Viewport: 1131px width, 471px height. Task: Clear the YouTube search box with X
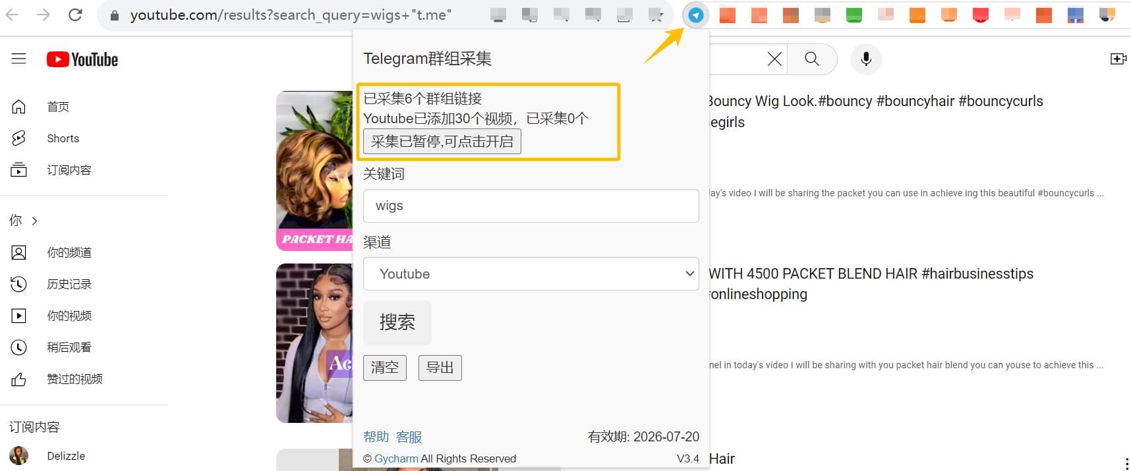click(774, 59)
